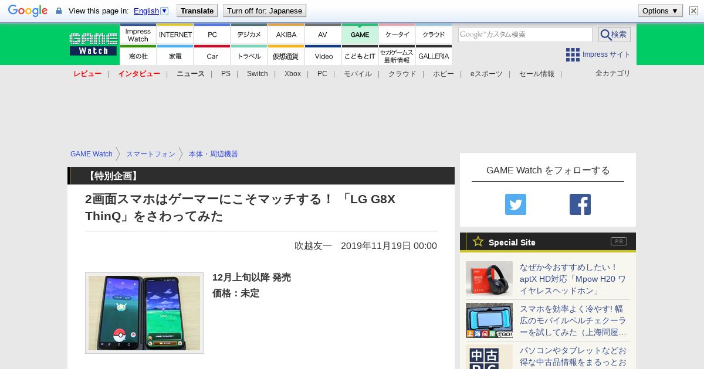Screen dimensions: 704x369
Task: Select the GAME tab
Action: (x=360, y=35)
